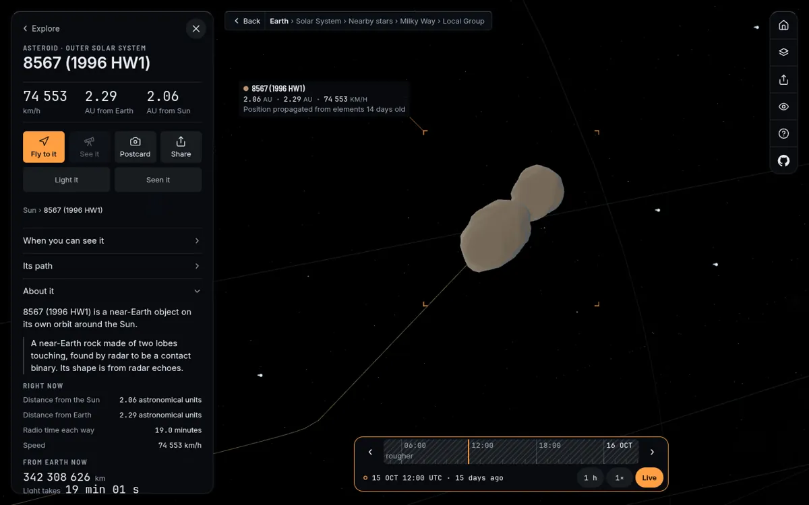Click the Position propagated from elements note
Screen dimensions: 809x505
click(x=324, y=109)
